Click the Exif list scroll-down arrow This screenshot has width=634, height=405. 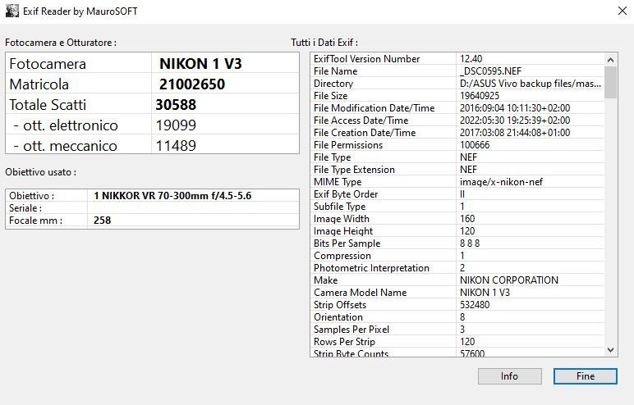tap(610, 350)
